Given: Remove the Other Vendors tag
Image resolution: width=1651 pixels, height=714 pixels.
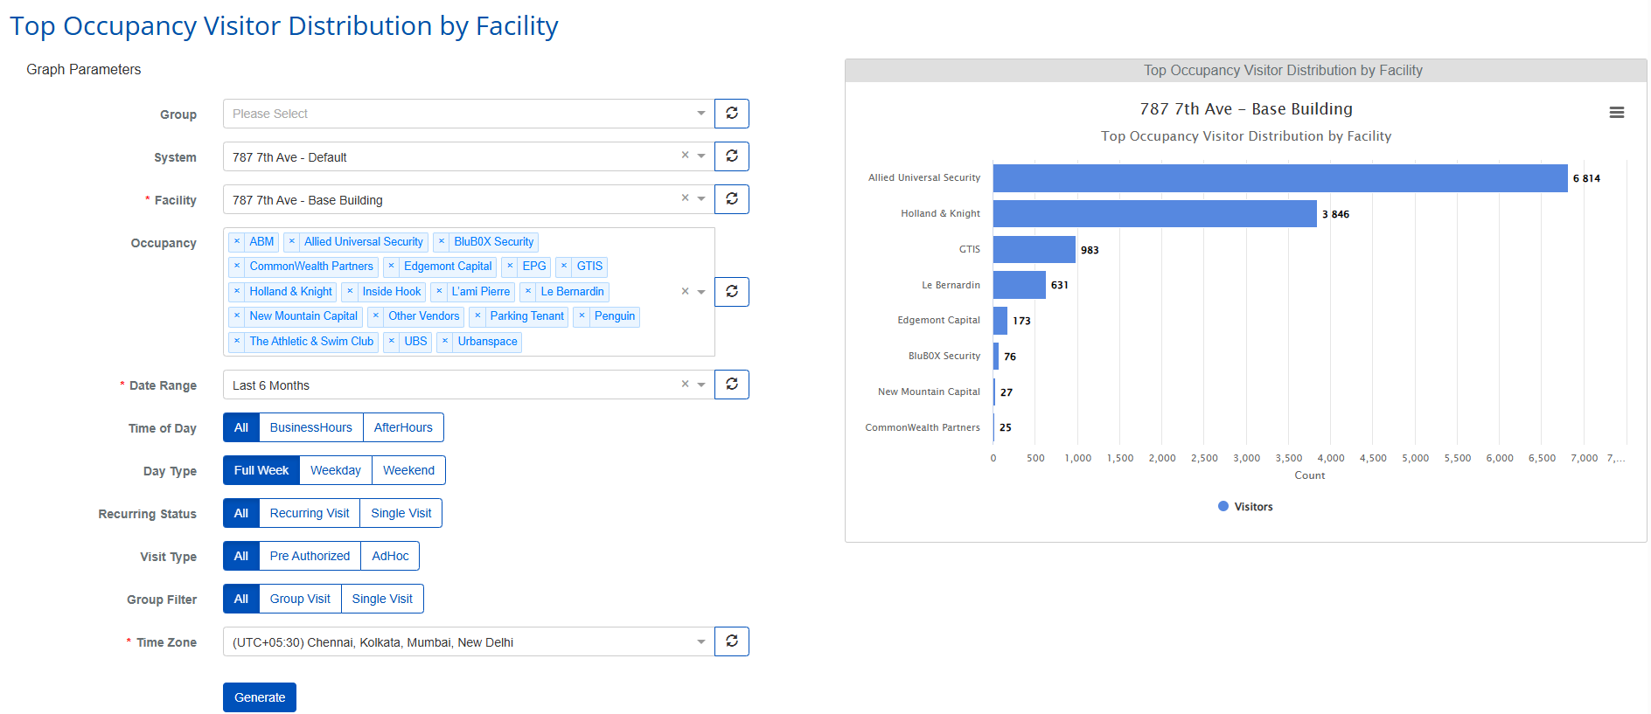Looking at the screenshot, I should click(376, 316).
